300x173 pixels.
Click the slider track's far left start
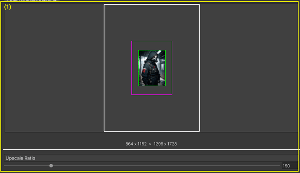pyautogui.click(x=5, y=166)
